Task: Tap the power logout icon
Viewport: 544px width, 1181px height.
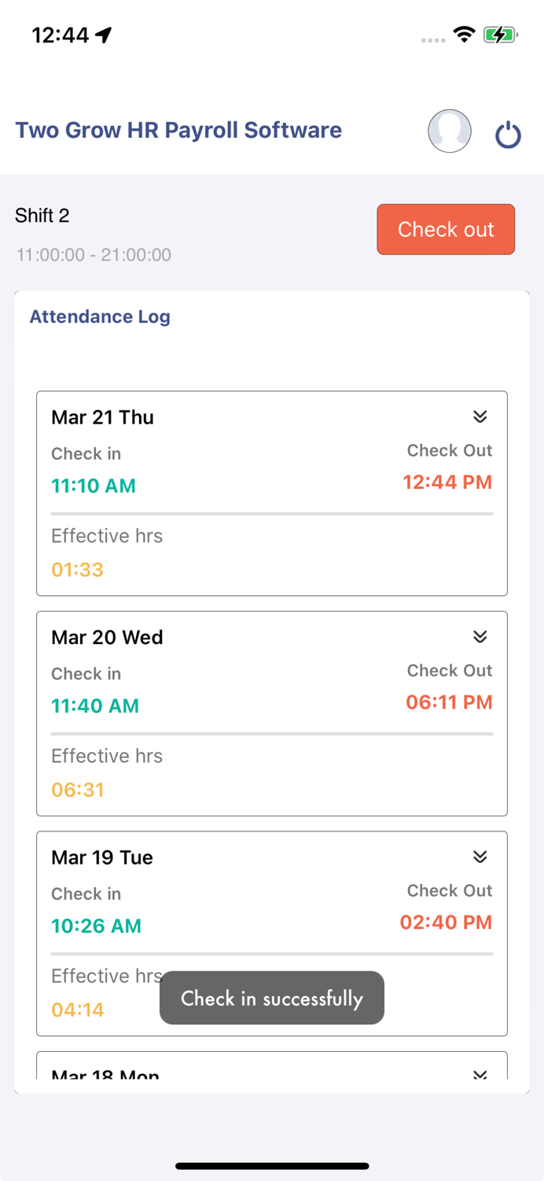Action: point(508,134)
